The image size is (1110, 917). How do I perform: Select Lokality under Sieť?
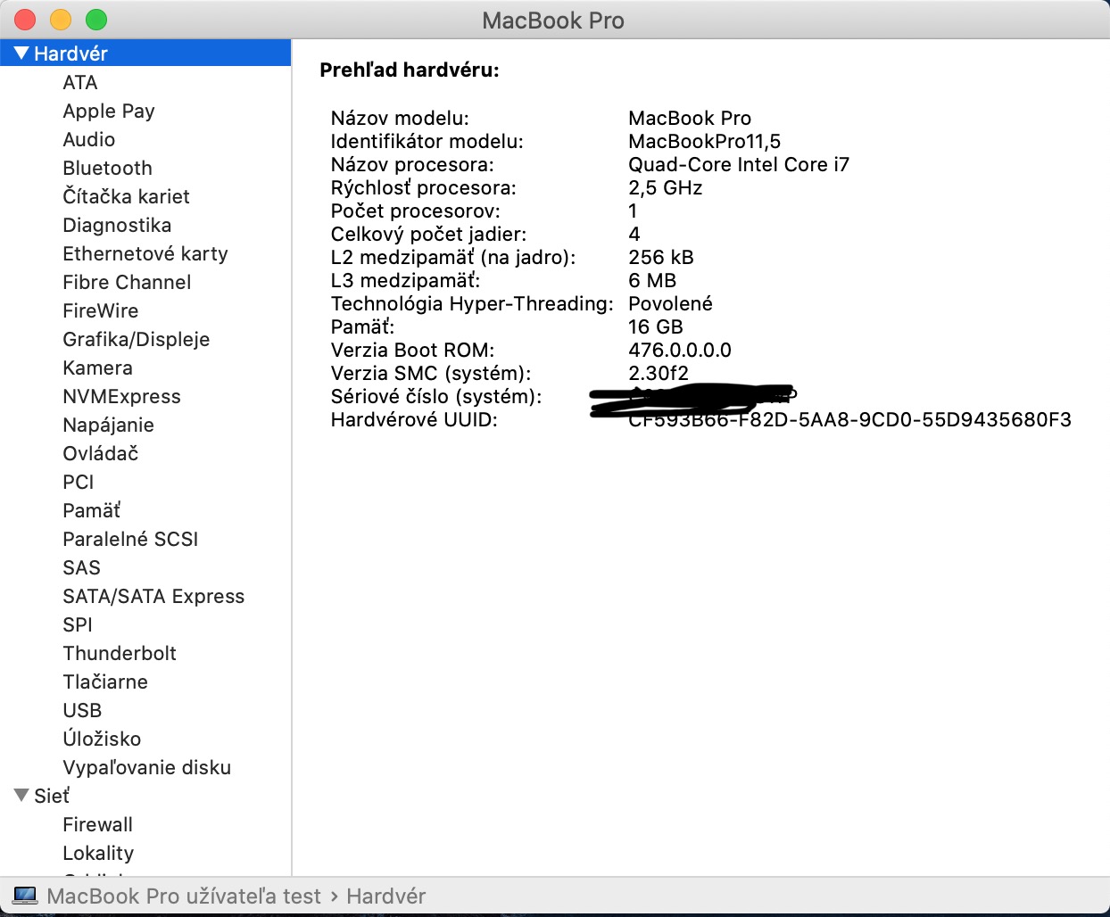pyautogui.click(x=98, y=853)
